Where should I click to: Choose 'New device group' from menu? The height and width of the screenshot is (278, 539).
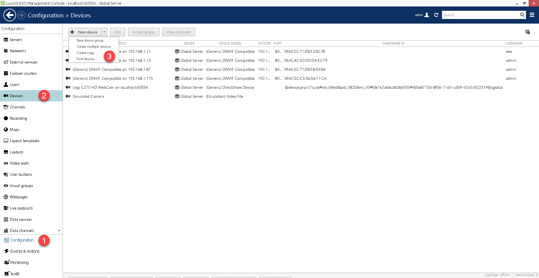tap(90, 40)
